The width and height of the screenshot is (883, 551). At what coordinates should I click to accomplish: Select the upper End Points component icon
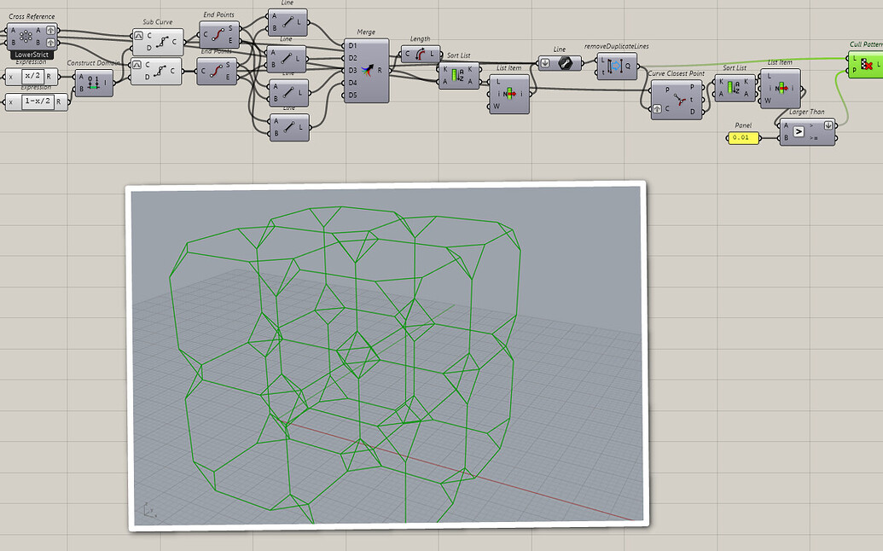click(219, 36)
